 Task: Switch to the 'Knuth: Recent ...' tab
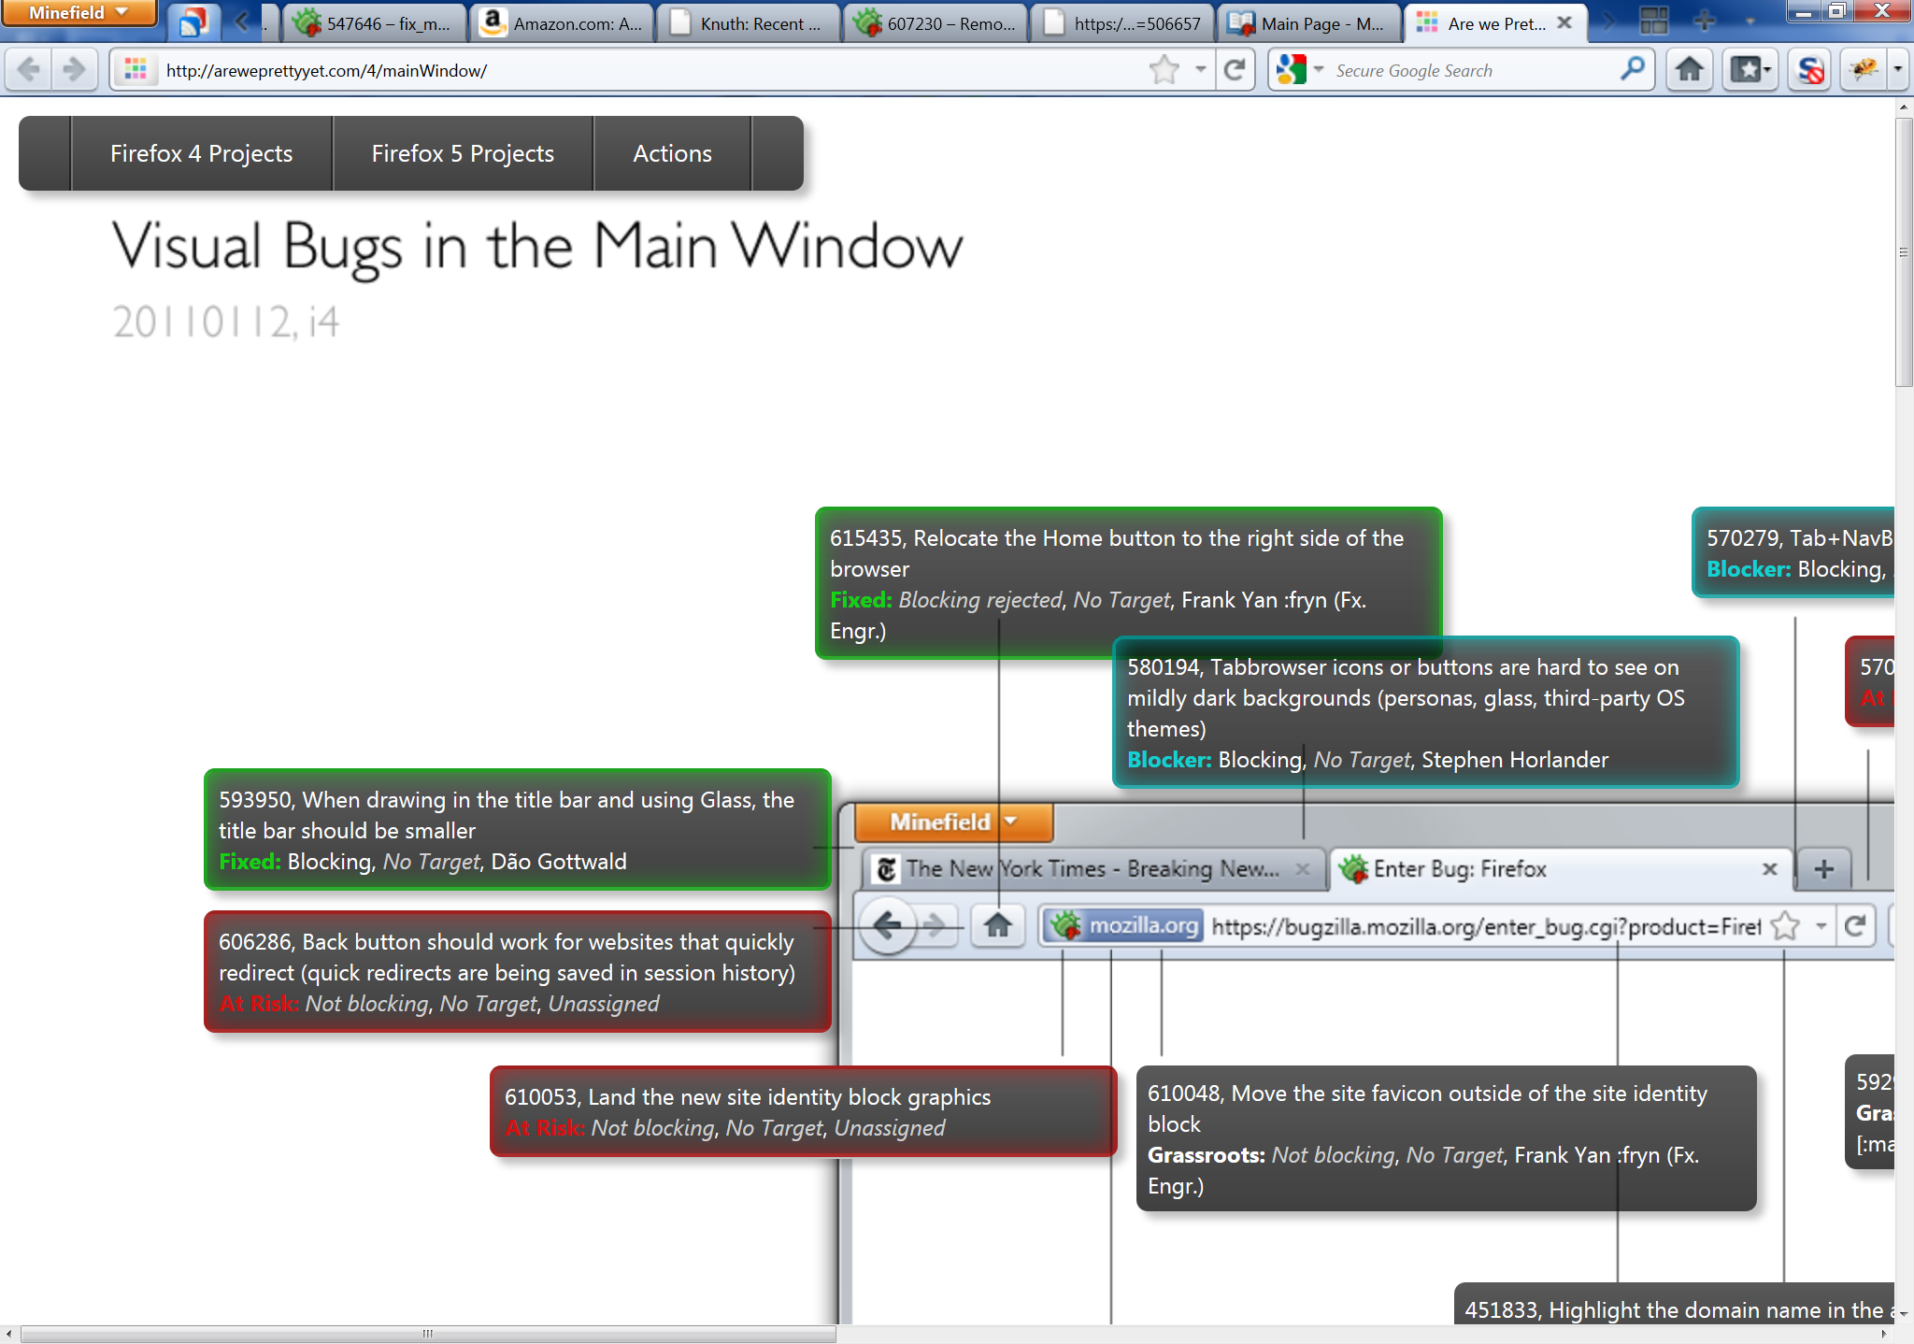tap(748, 23)
